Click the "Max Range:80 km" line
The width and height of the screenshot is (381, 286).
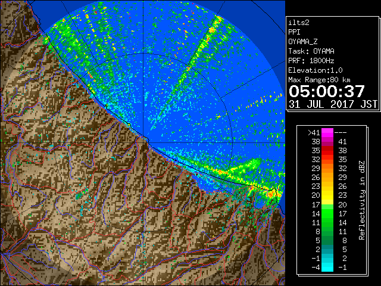pyautogui.click(x=319, y=80)
